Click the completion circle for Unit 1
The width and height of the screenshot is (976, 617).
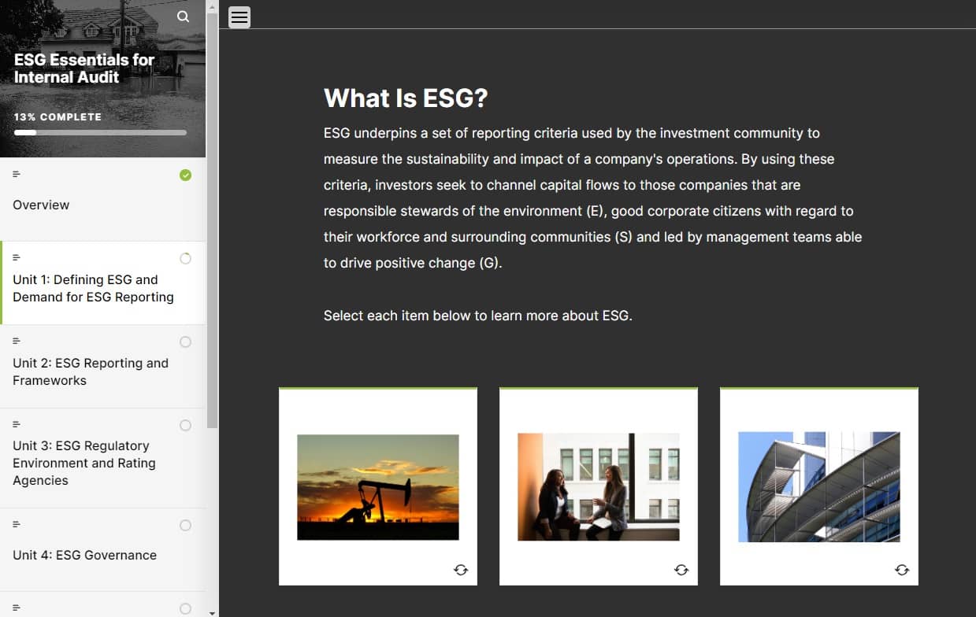pos(185,258)
